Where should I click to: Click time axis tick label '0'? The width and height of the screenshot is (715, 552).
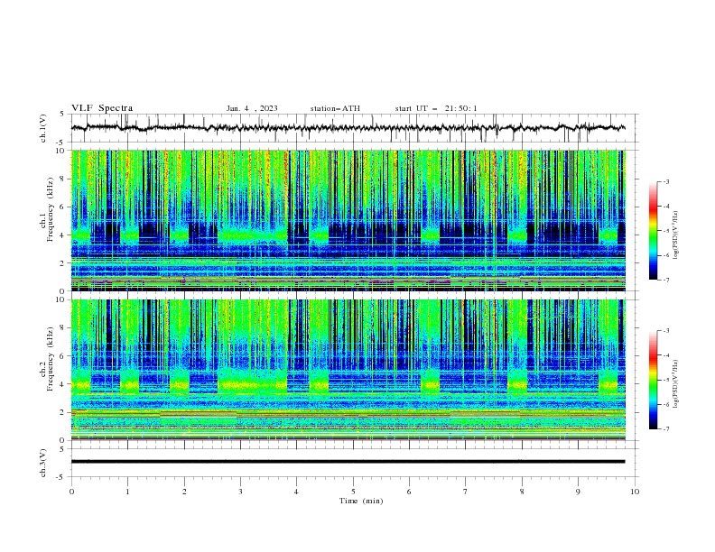(x=71, y=492)
